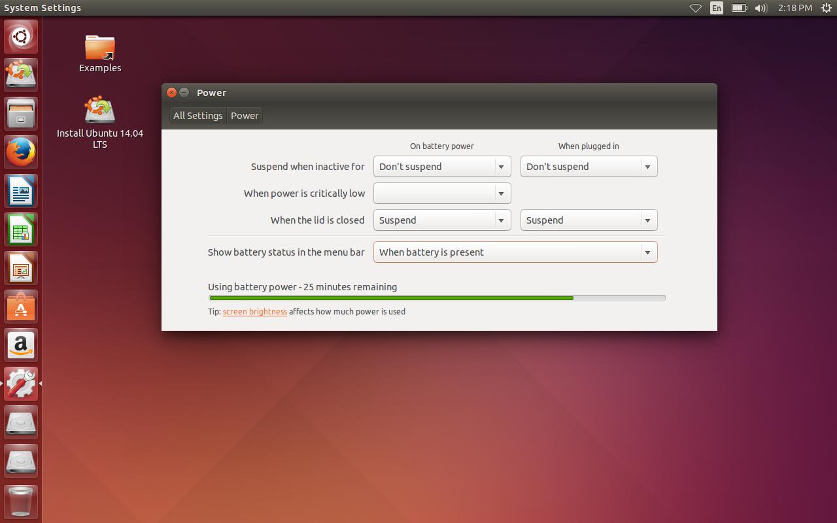The image size is (837, 523).
Task: Open LibreOffice Impress in launcher
Action: pos(21,268)
